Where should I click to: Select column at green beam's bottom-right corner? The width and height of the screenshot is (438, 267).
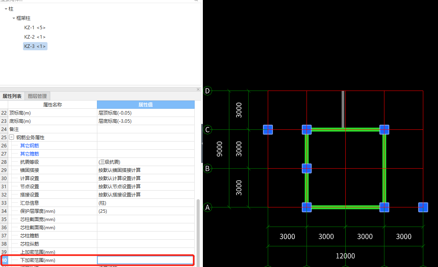pos(384,207)
